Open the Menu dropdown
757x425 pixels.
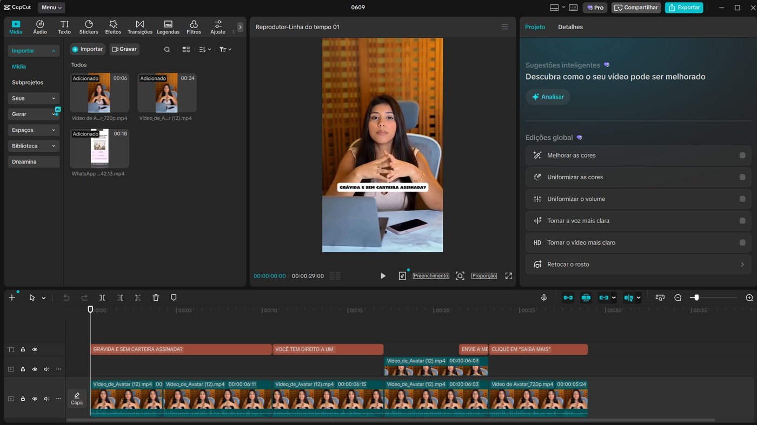tap(51, 8)
